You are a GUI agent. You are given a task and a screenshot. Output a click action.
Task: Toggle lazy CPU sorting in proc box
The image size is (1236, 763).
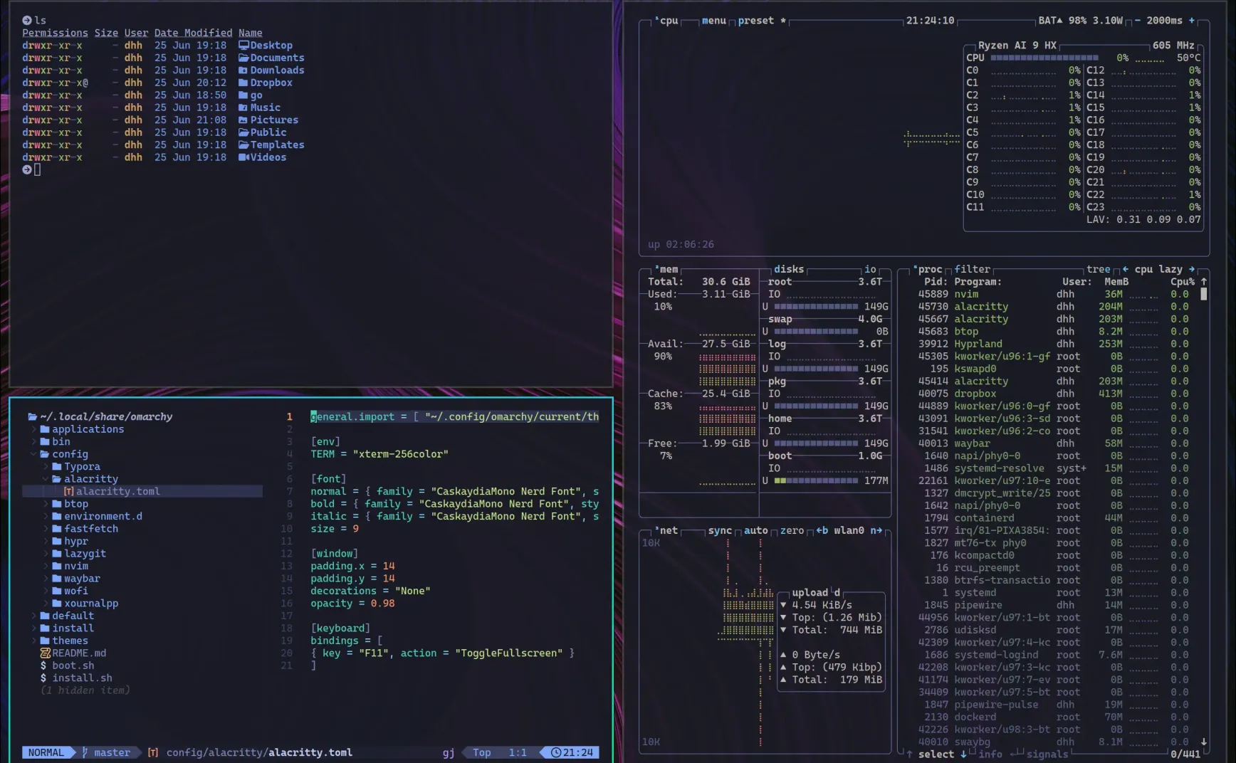pos(1170,269)
